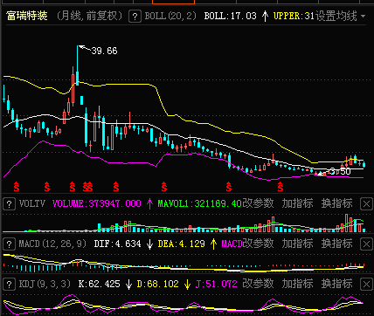Viewport: 374px width, 316px height.
Task: Click the yellow DEA:4.129 value
Action: 181,244
